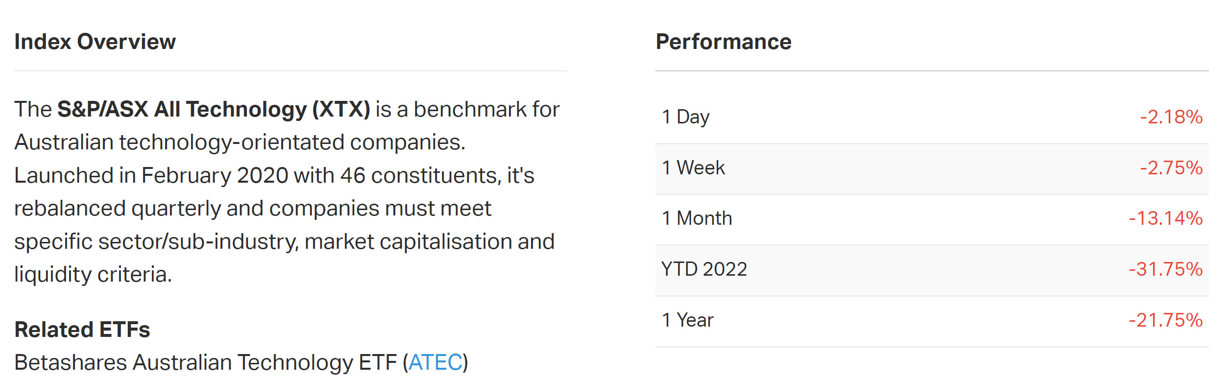This screenshot has width=1228, height=380.
Task: Open the ATEC ETF link
Action: pyautogui.click(x=435, y=362)
